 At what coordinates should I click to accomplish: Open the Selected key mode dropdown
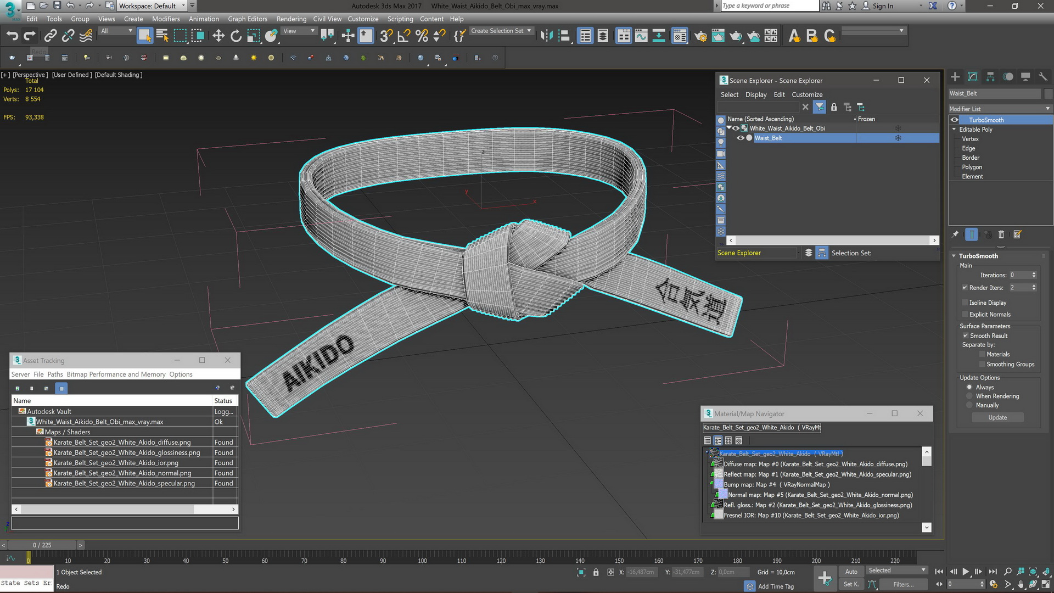click(x=897, y=570)
